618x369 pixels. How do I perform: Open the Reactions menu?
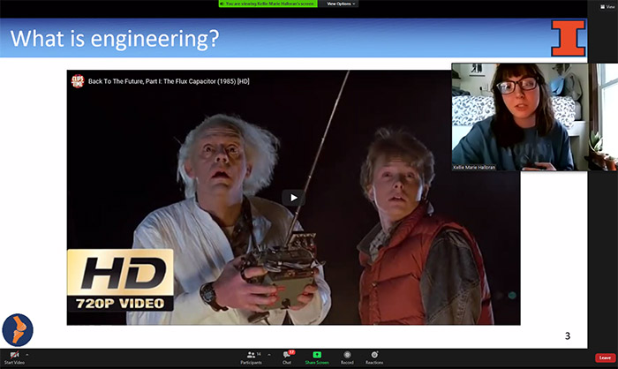(x=374, y=358)
